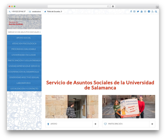The image size is (166, 140).
Task: Open the Instagram profile icon
Action: point(134,12)
